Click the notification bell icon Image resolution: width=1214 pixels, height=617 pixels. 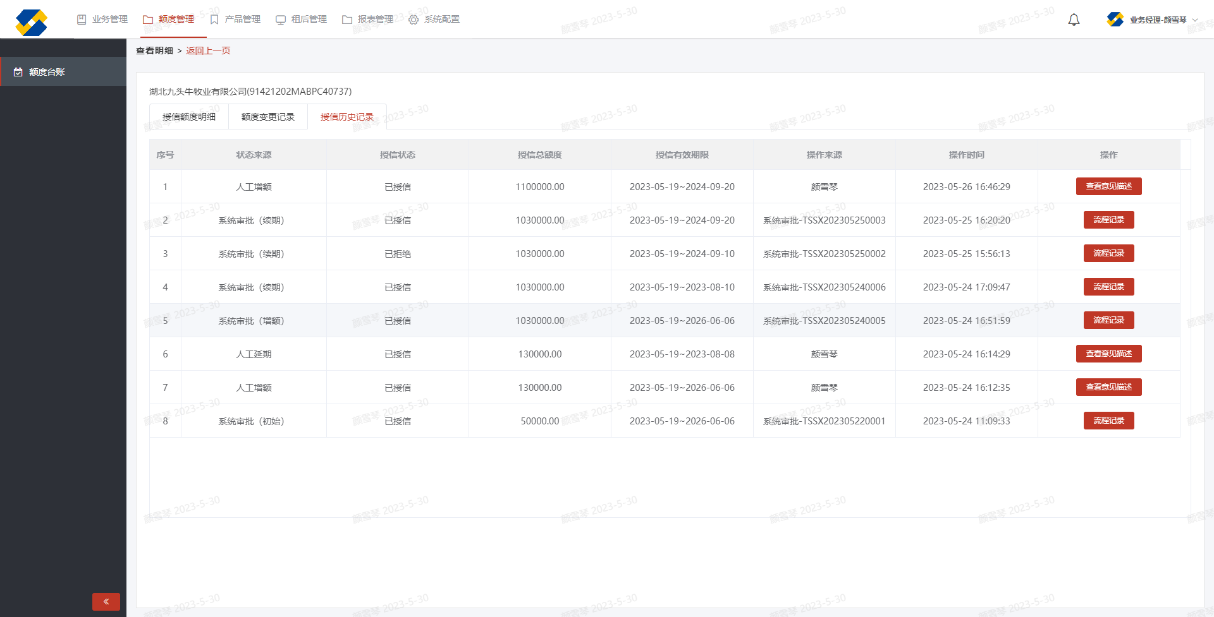(x=1074, y=20)
